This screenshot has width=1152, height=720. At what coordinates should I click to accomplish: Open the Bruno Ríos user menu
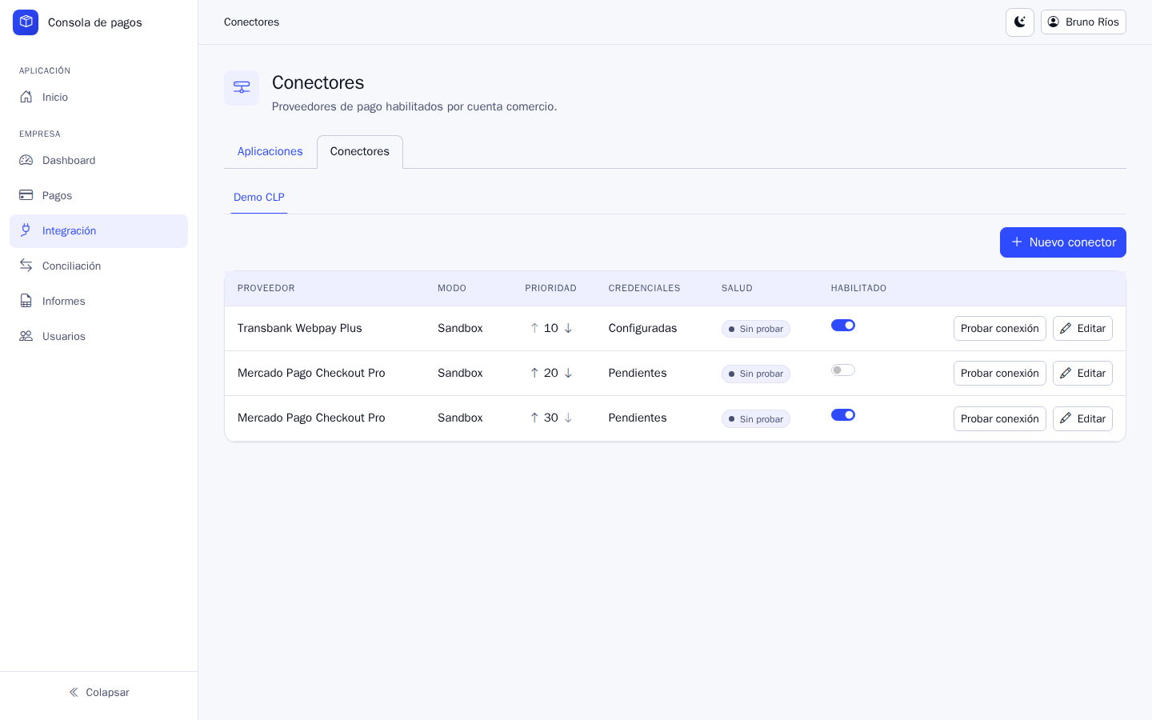1083,22
